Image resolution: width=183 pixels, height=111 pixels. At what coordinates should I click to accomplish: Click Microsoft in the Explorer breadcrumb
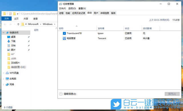tap(33, 24)
